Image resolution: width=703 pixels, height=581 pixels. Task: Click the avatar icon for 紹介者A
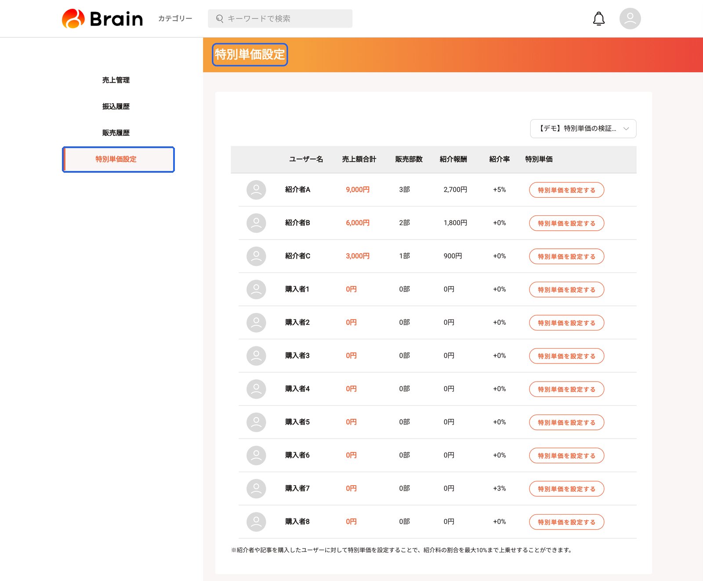(x=256, y=190)
